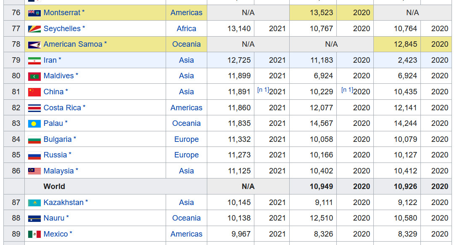Click the Montserrat flag icon

tap(34, 13)
